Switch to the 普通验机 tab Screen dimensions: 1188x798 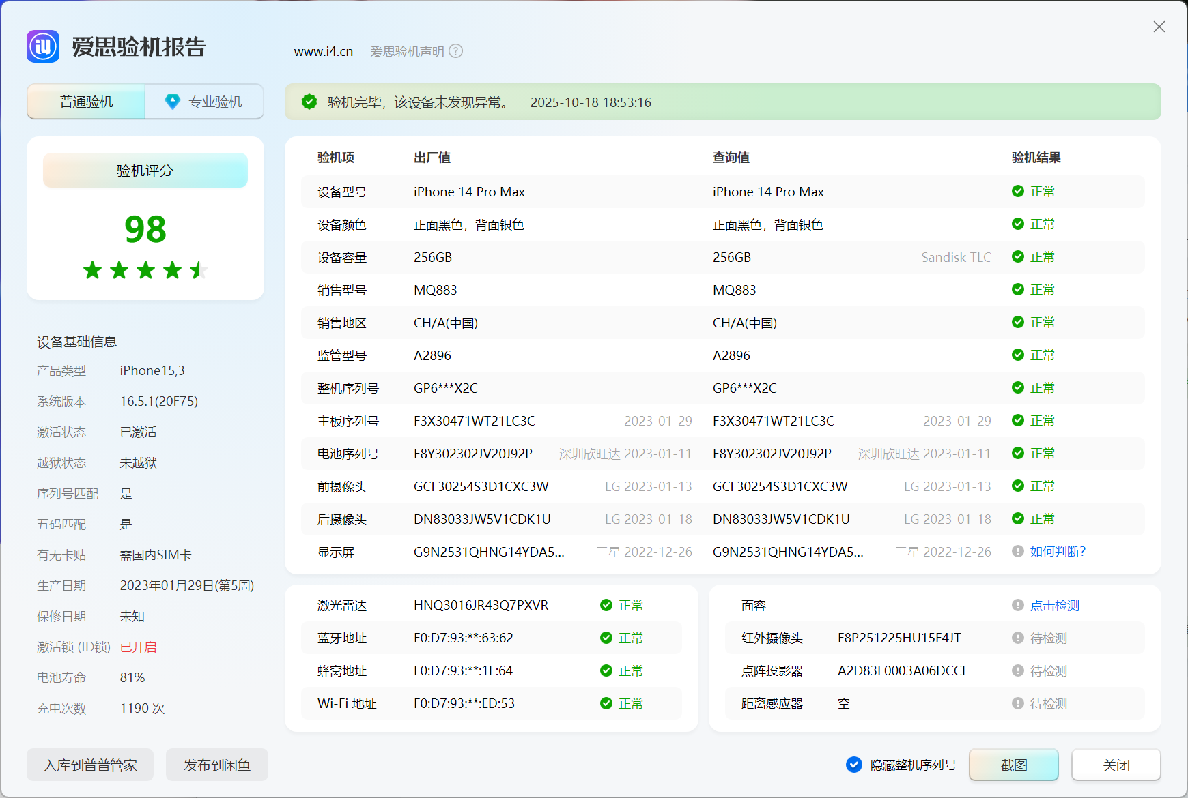click(86, 102)
